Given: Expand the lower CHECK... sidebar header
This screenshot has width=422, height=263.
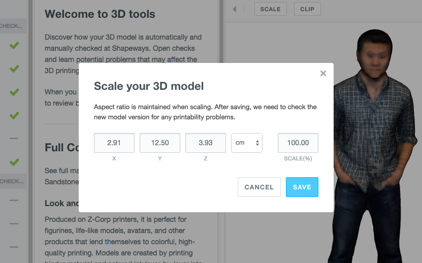Looking at the screenshot, I should (x=11, y=181).
